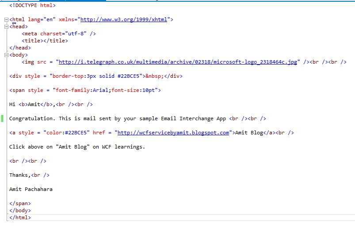This screenshot has width=355, height=233.
Task: Click the div border-top style line
Action: coord(96,76)
